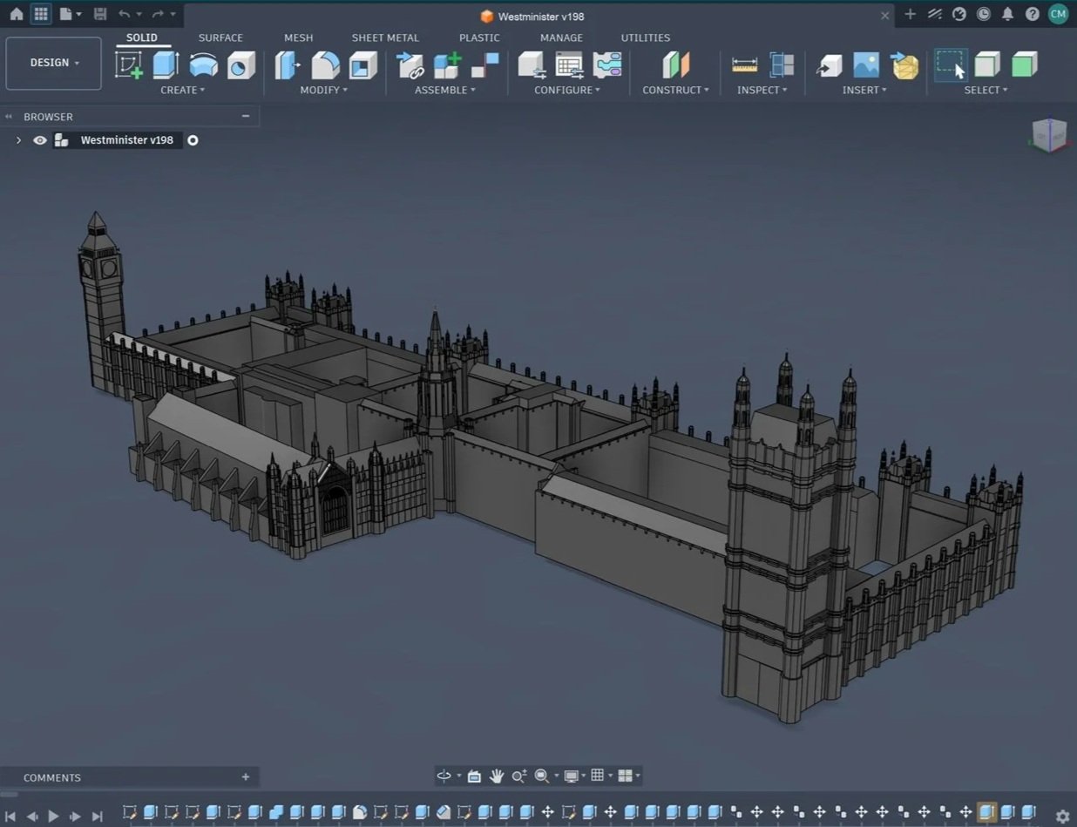Select the Fillet tool in Modify
This screenshot has height=827, width=1077.
[326, 65]
